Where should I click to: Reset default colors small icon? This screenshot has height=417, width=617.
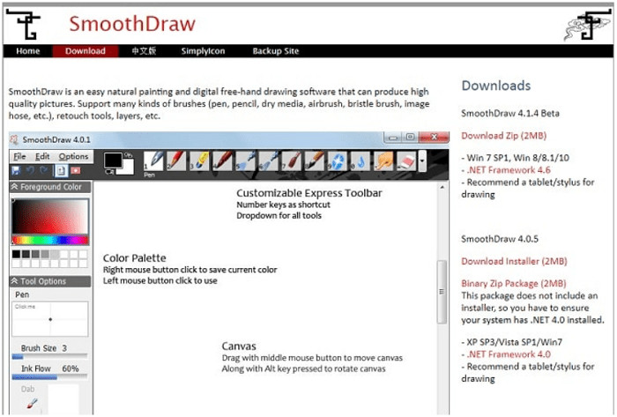pyautogui.click(x=109, y=172)
